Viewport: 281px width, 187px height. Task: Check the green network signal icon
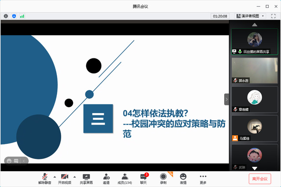tap(22, 16)
